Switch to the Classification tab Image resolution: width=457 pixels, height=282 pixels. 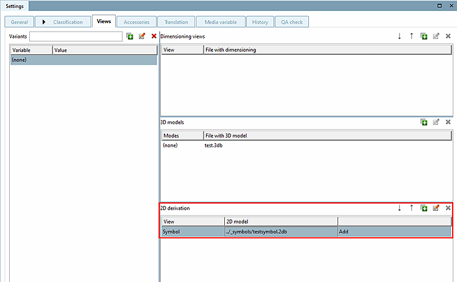pyautogui.click(x=63, y=22)
